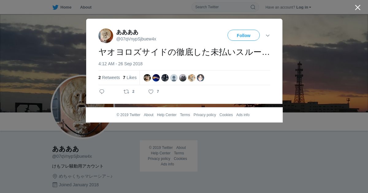Open Privacy policy link in modal footer
This screenshot has width=368, height=193.
tap(205, 115)
